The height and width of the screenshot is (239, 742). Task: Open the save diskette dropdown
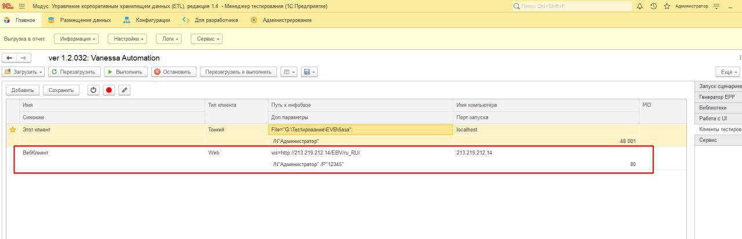tap(308, 72)
